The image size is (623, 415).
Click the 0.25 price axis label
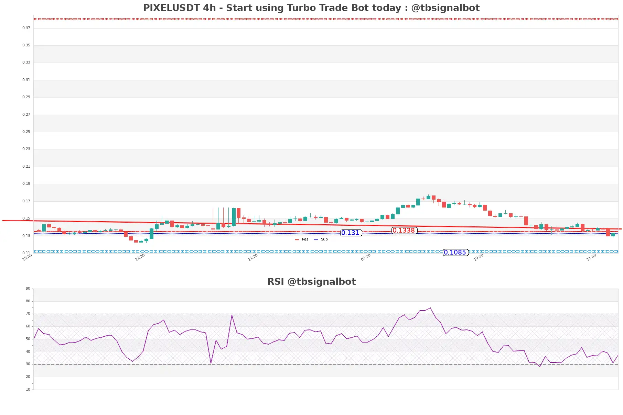pyautogui.click(x=26, y=132)
